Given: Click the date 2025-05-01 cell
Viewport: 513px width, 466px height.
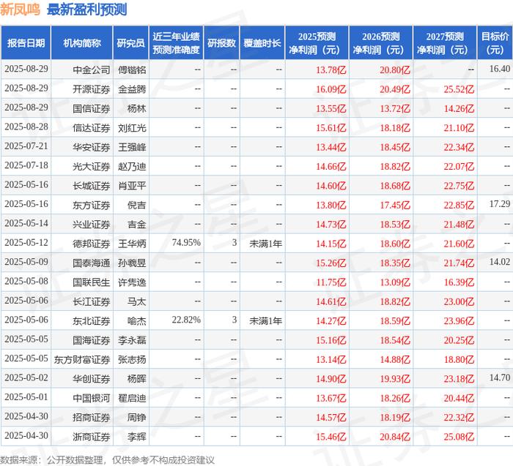Looking at the screenshot, I should coord(26,397).
